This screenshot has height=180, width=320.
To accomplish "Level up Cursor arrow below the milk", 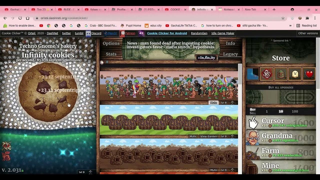I will click(x=90, y=172).
